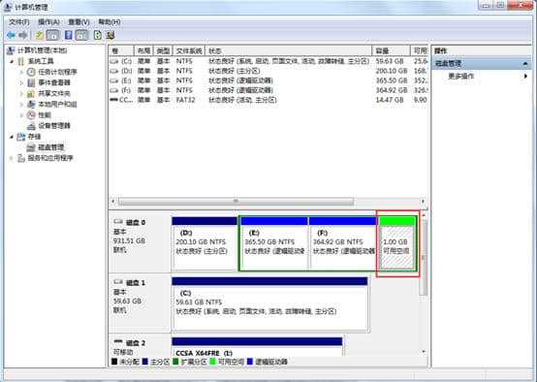Expand the 事件查看器 tree node
Screen dimensions: 537x382
(21, 83)
